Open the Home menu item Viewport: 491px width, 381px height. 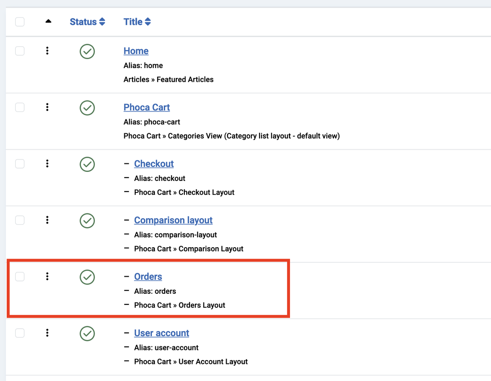pos(136,51)
